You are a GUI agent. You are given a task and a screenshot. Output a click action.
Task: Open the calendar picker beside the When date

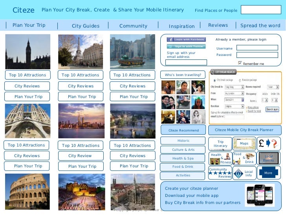243,100
